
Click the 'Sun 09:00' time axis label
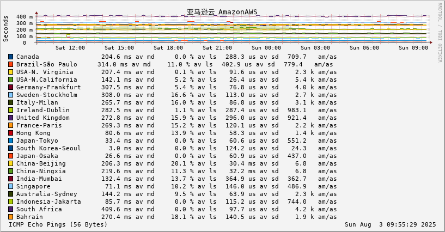413,47
